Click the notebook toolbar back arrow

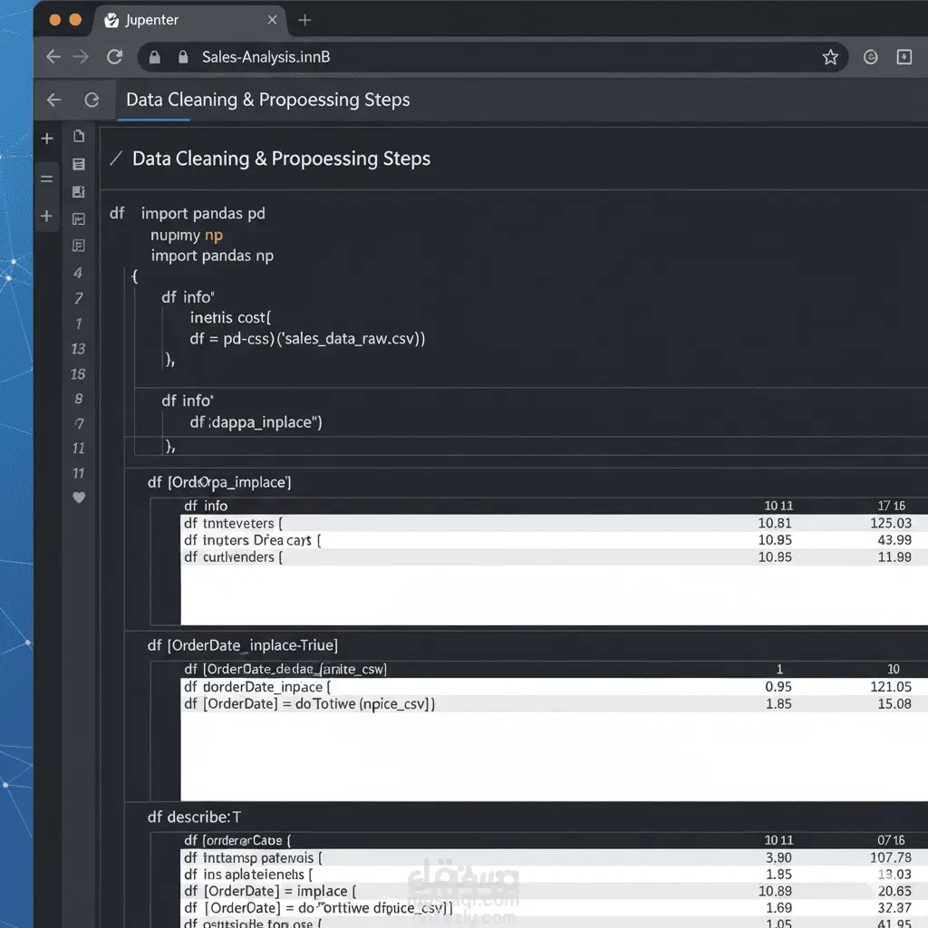coord(53,100)
